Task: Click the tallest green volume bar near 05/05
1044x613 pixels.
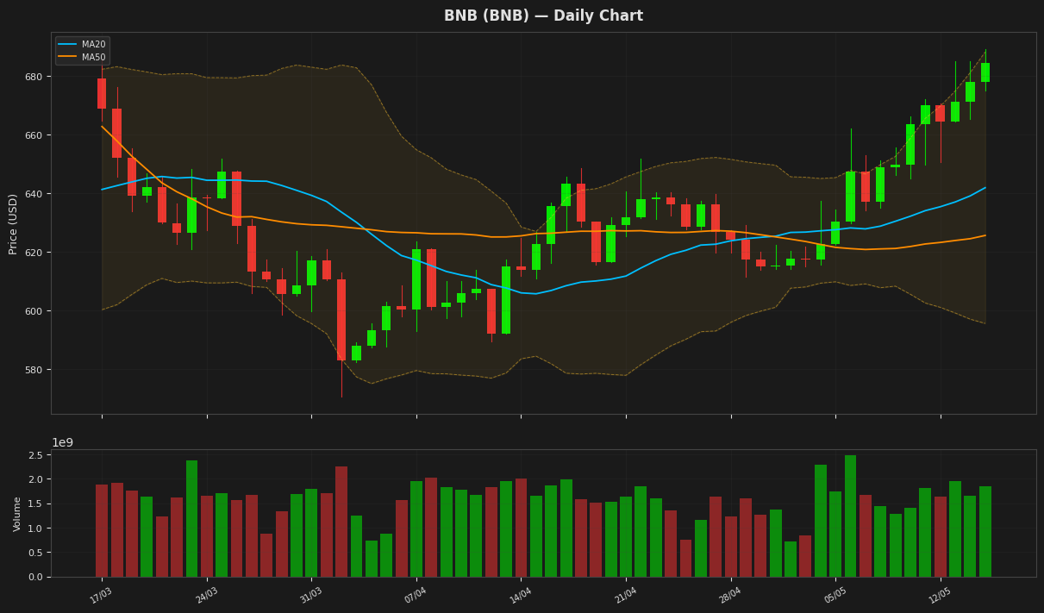Action: [x=851, y=516]
